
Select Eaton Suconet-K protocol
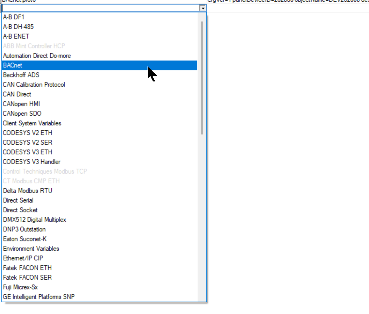click(100, 239)
